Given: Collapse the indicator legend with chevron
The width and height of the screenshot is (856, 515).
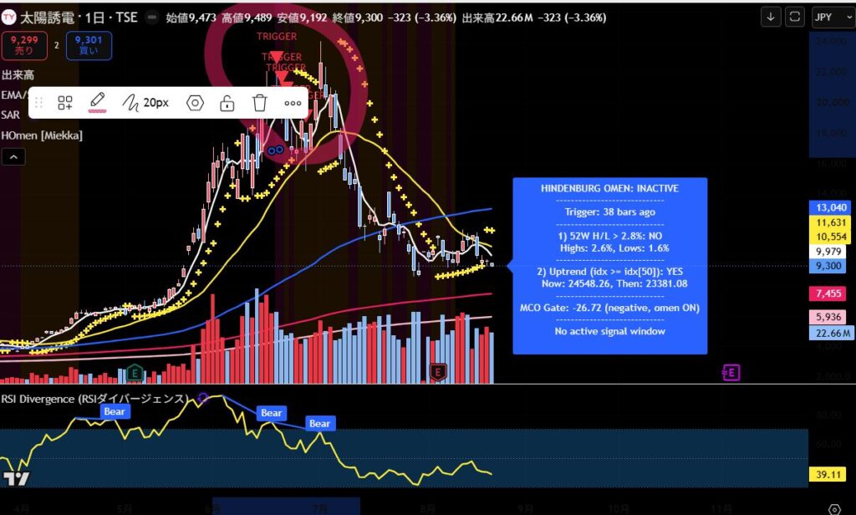Looking at the screenshot, I should click(13, 157).
